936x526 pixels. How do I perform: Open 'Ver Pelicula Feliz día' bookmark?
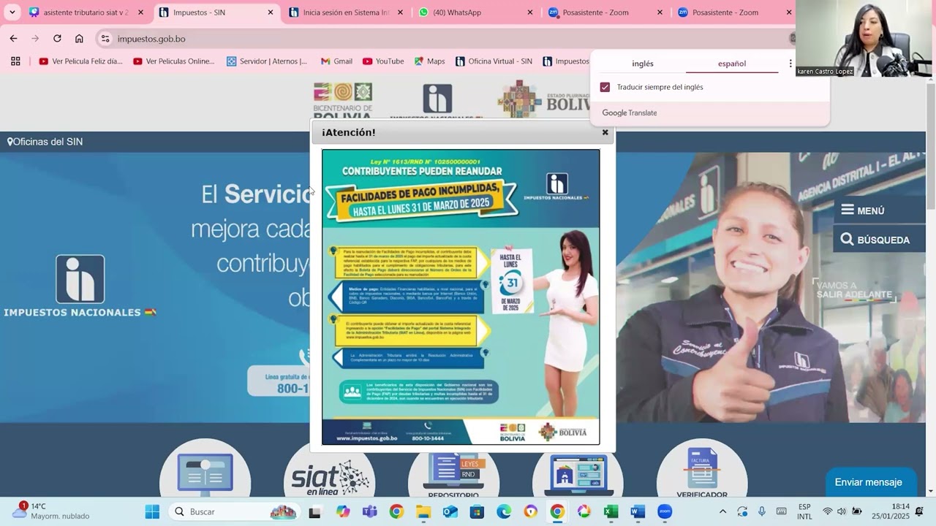[80, 61]
